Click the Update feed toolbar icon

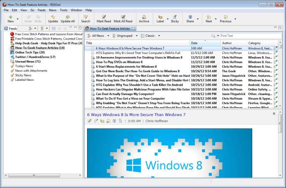pyautogui.click(x=53, y=18)
